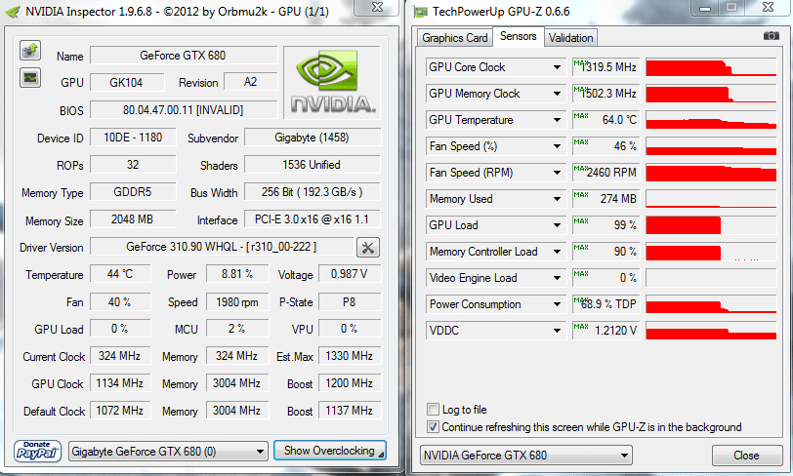Open the NVIDIA GeForce GTX 680 GPU-Z selector
This screenshot has width=793, height=476.
(x=526, y=456)
